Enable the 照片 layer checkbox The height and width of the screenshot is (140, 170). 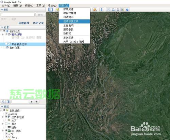tap(6, 124)
